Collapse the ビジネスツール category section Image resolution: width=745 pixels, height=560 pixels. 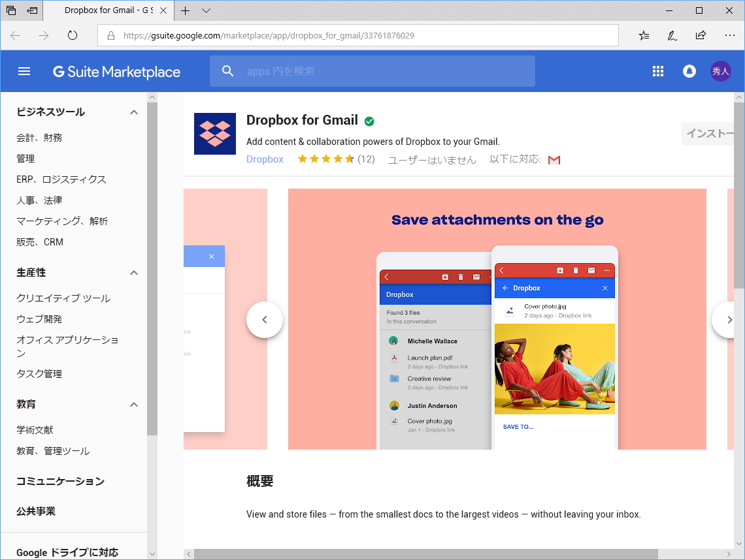pyautogui.click(x=134, y=112)
